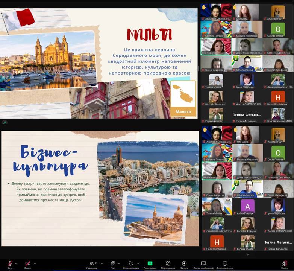Open the Приложения apps icon
294x271 pixels.
tap(168, 263)
